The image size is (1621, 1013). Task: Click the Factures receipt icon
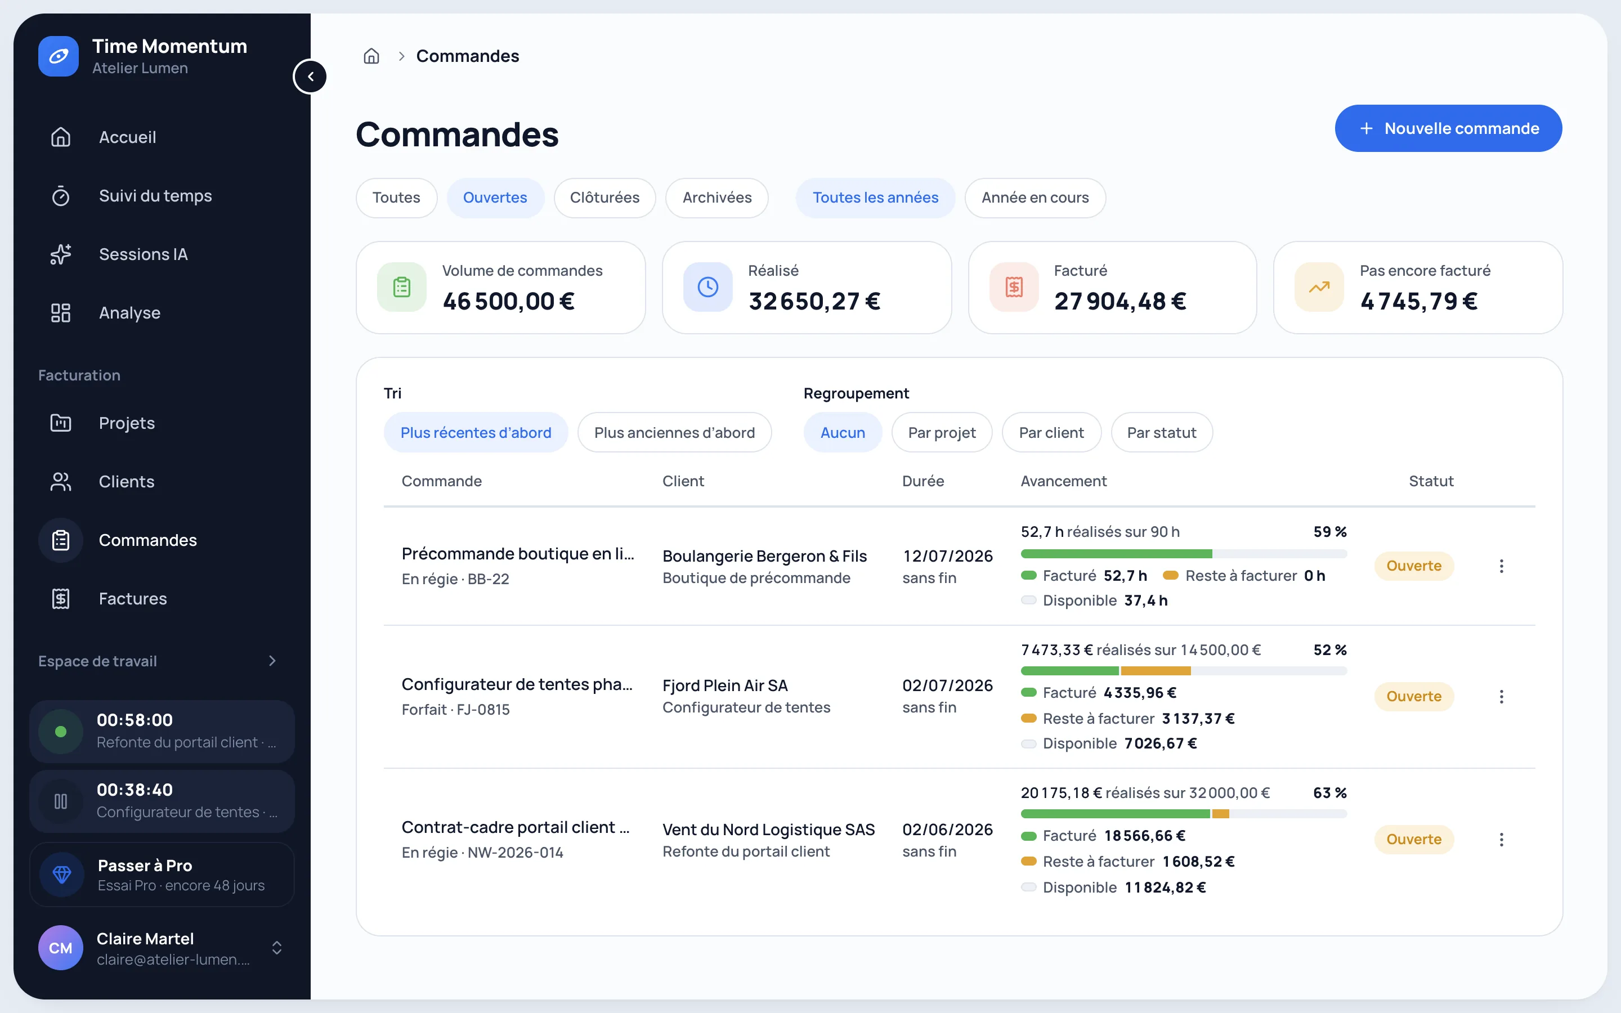click(x=61, y=599)
